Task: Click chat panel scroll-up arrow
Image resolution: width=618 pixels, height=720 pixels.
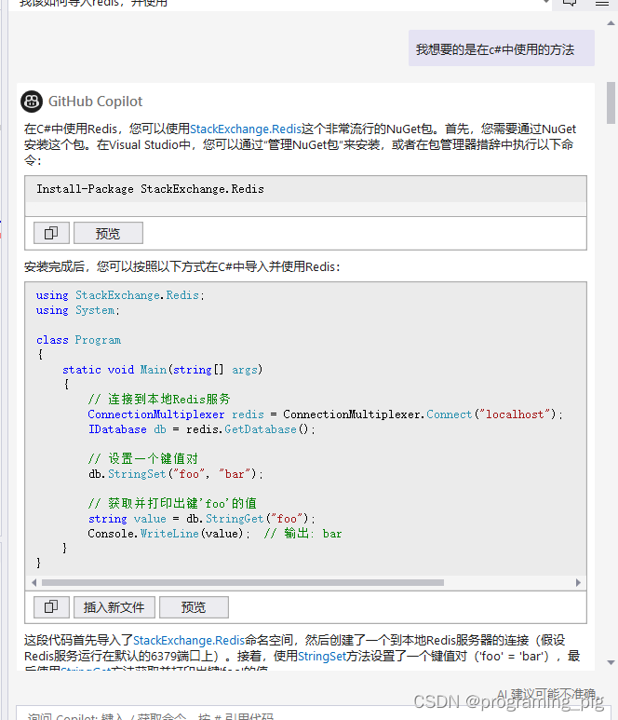Action: click(611, 23)
